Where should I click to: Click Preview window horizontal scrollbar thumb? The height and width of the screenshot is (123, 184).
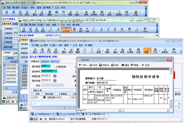point(123,110)
